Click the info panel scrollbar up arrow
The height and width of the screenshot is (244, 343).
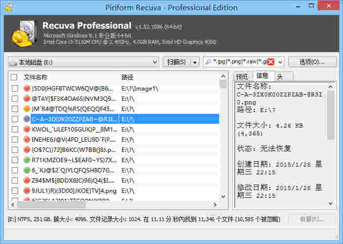[330, 87]
